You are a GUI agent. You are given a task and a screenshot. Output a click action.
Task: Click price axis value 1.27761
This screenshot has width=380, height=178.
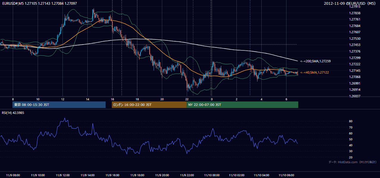355,19
